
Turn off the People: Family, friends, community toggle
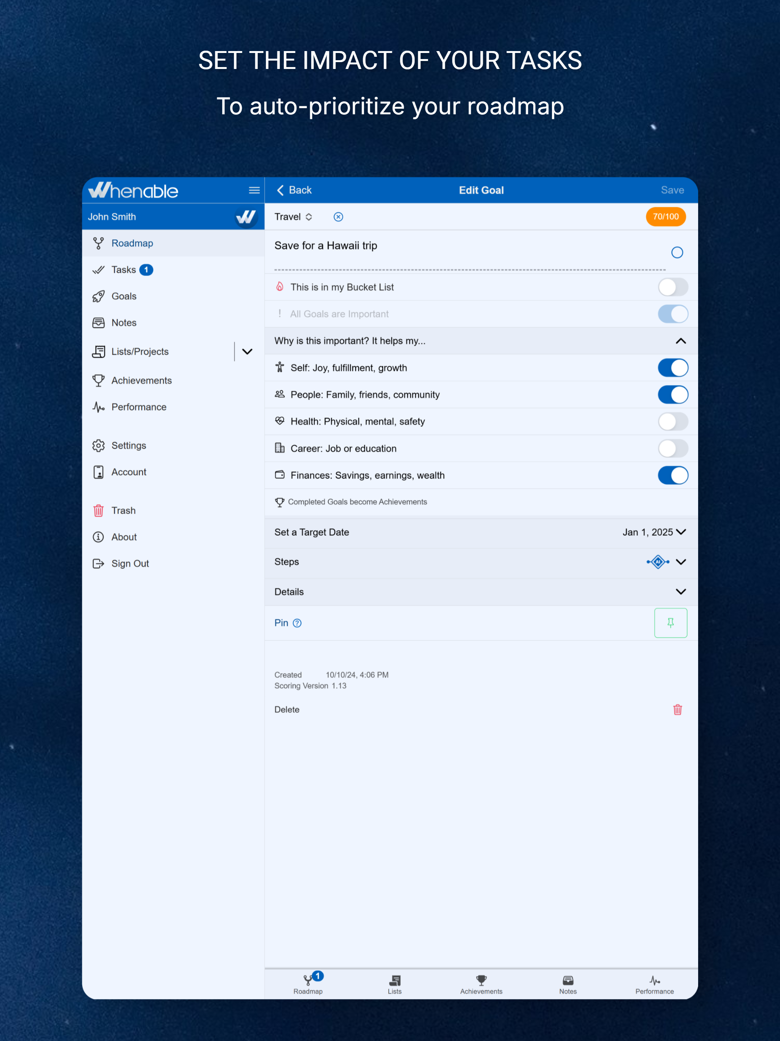click(x=673, y=395)
